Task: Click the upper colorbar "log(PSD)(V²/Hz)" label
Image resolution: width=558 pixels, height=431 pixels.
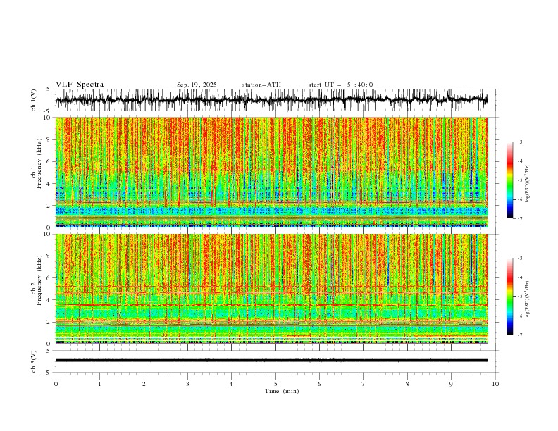Action: (527, 184)
